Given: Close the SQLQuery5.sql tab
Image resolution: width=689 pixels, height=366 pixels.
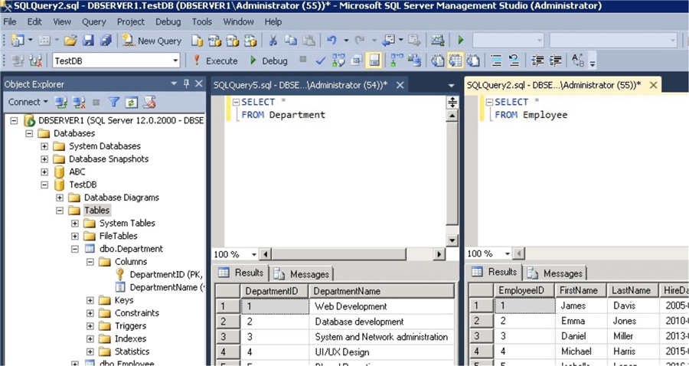Looking at the screenshot, I should (400, 85).
